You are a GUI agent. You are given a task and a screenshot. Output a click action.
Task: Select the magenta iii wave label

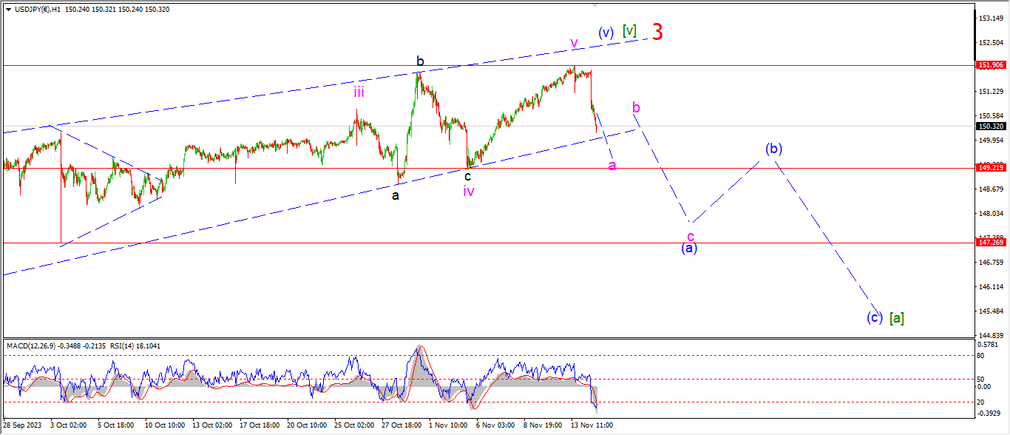tap(358, 92)
